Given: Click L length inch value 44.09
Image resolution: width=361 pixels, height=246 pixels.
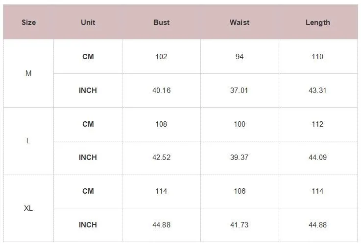Looking at the screenshot, I should [317, 157].
